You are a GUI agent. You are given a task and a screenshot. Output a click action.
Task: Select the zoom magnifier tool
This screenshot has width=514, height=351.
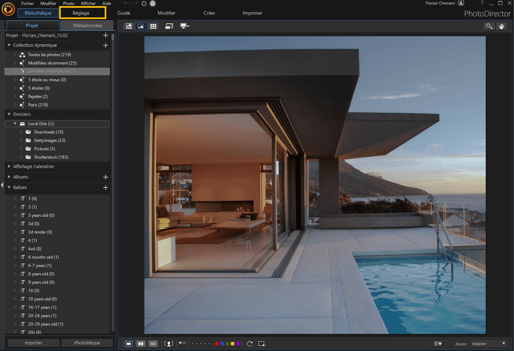489,26
